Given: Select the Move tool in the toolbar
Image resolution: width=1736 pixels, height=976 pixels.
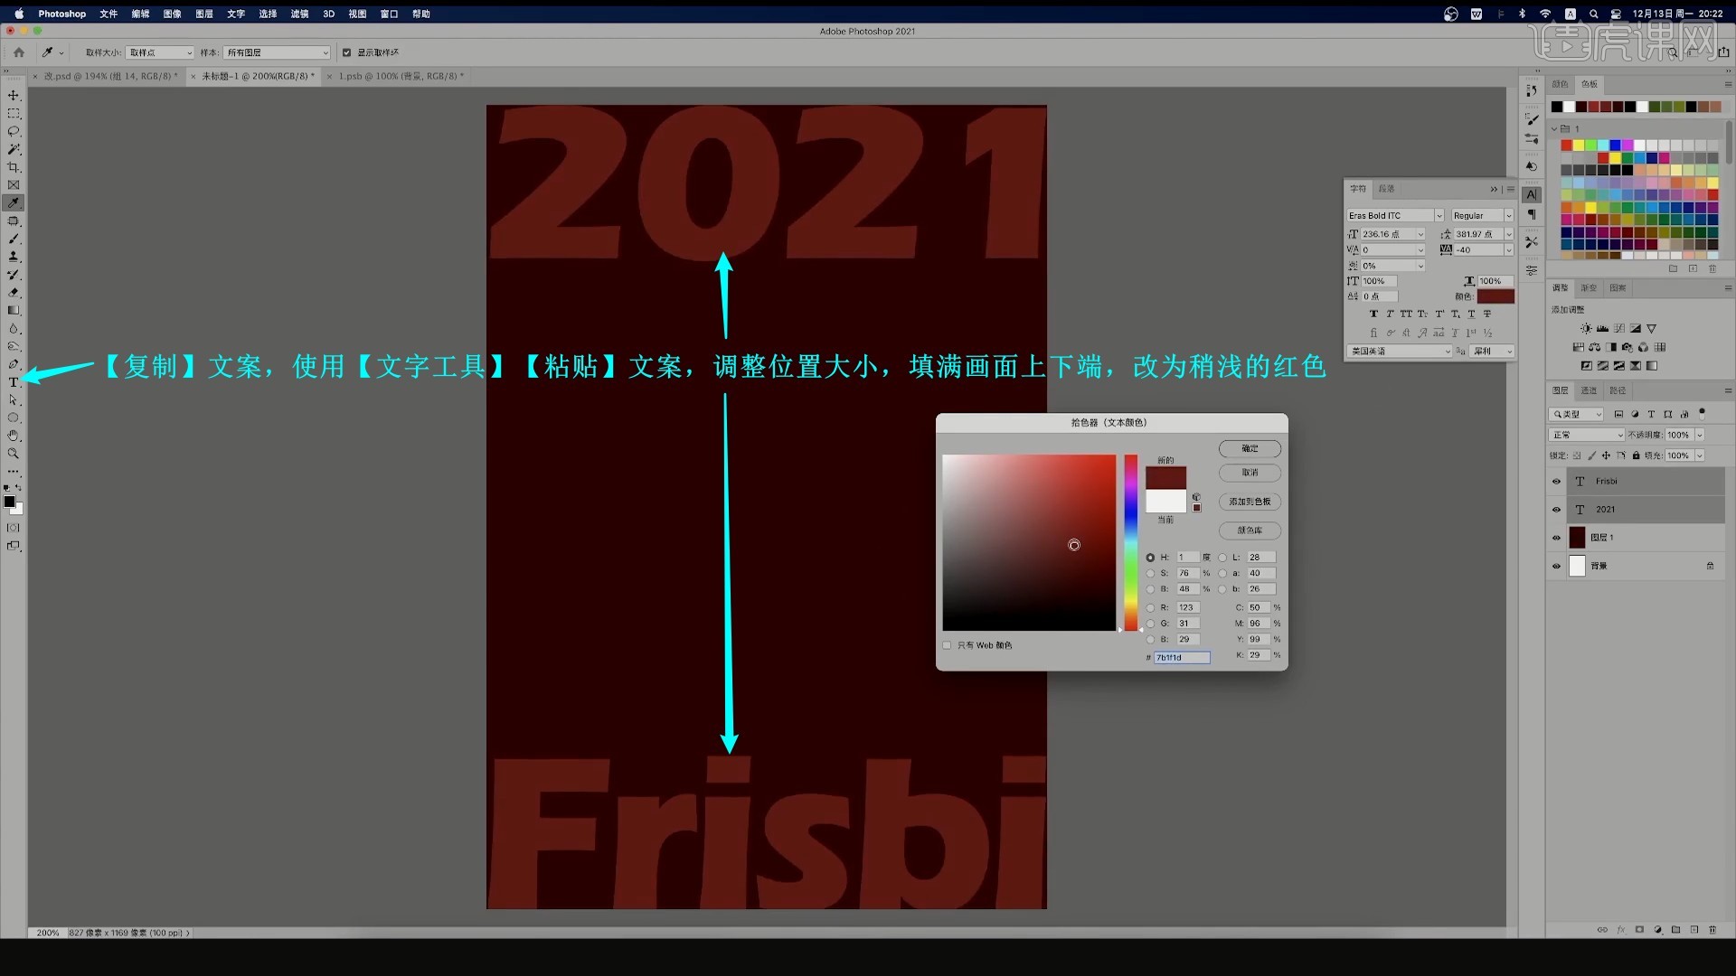Looking at the screenshot, I should click(x=14, y=96).
